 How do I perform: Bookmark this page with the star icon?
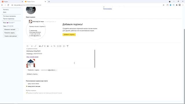(x=164, y=5)
